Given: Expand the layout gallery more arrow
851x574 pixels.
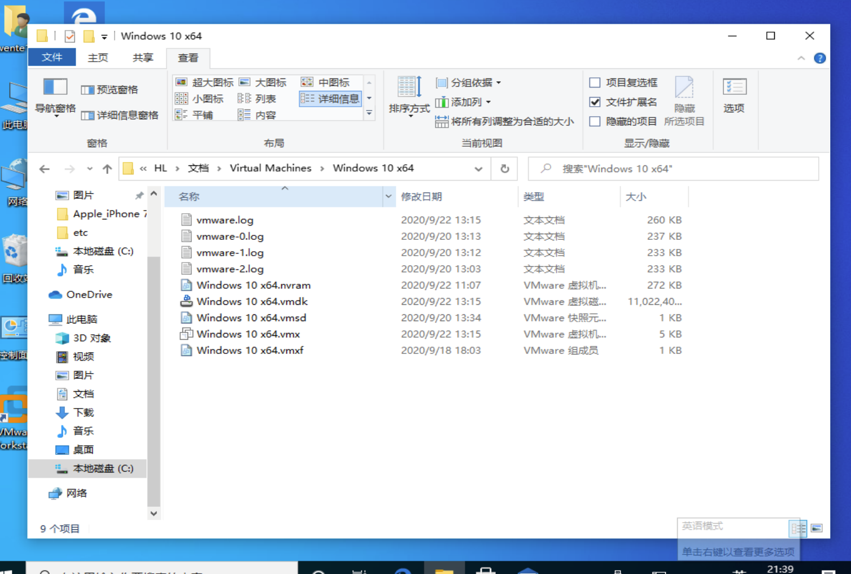Looking at the screenshot, I should pos(369,113).
